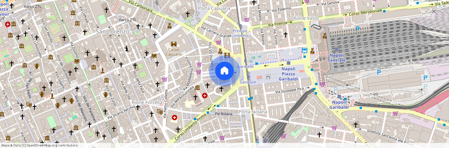Select the Napoli Centrale station label
The image size is (449, 148).
[x=337, y=57]
